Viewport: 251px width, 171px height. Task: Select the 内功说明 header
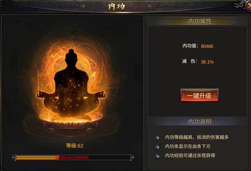200,122
